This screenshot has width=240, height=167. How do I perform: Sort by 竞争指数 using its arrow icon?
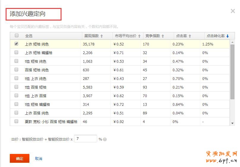tap(162, 36)
